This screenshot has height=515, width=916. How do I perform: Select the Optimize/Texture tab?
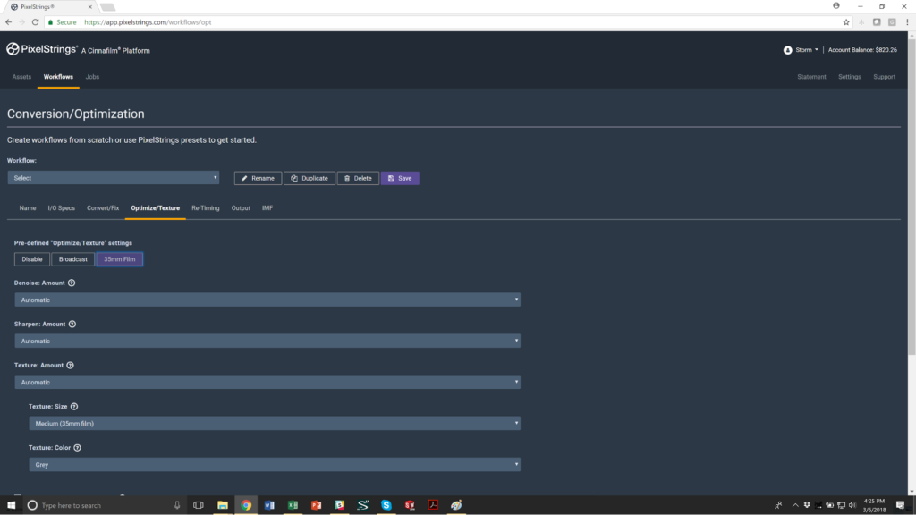click(156, 207)
